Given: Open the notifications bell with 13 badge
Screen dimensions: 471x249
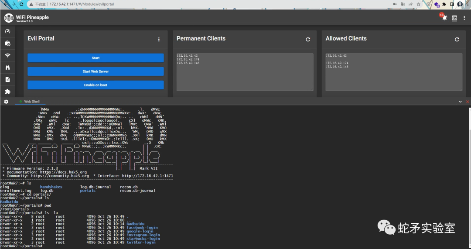Looking at the screenshot, I should click(444, 17).
